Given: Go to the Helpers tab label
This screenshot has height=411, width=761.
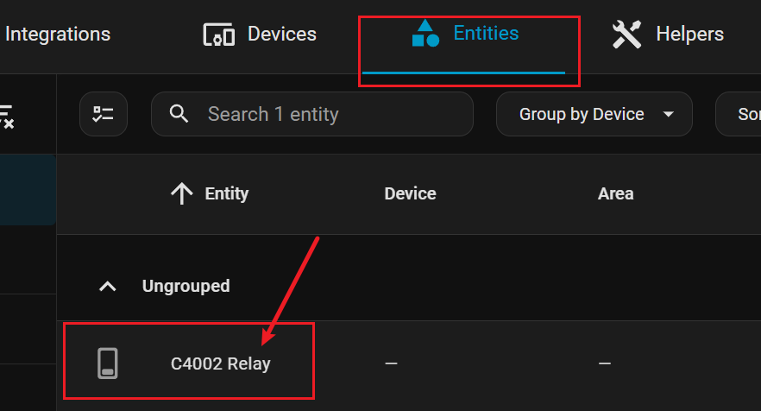Looking at the screenshot, I should (689, 35).
